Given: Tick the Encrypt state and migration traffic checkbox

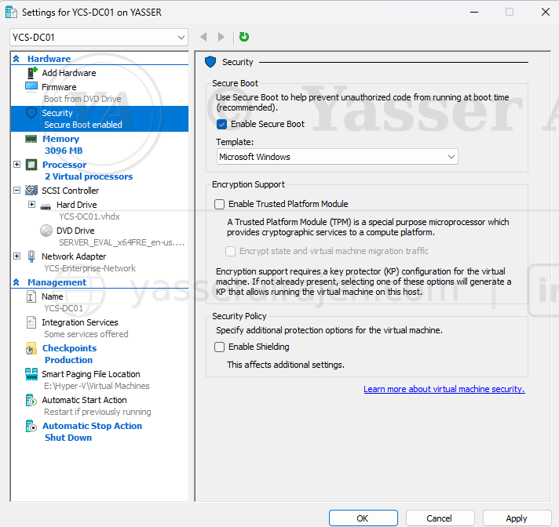Looking at the screenshot, I should [x=230, y=251].
